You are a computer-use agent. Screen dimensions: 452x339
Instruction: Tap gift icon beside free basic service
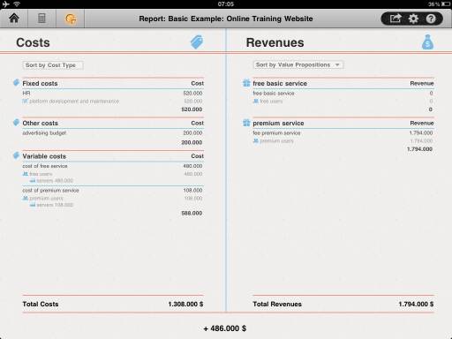(246, 83)
